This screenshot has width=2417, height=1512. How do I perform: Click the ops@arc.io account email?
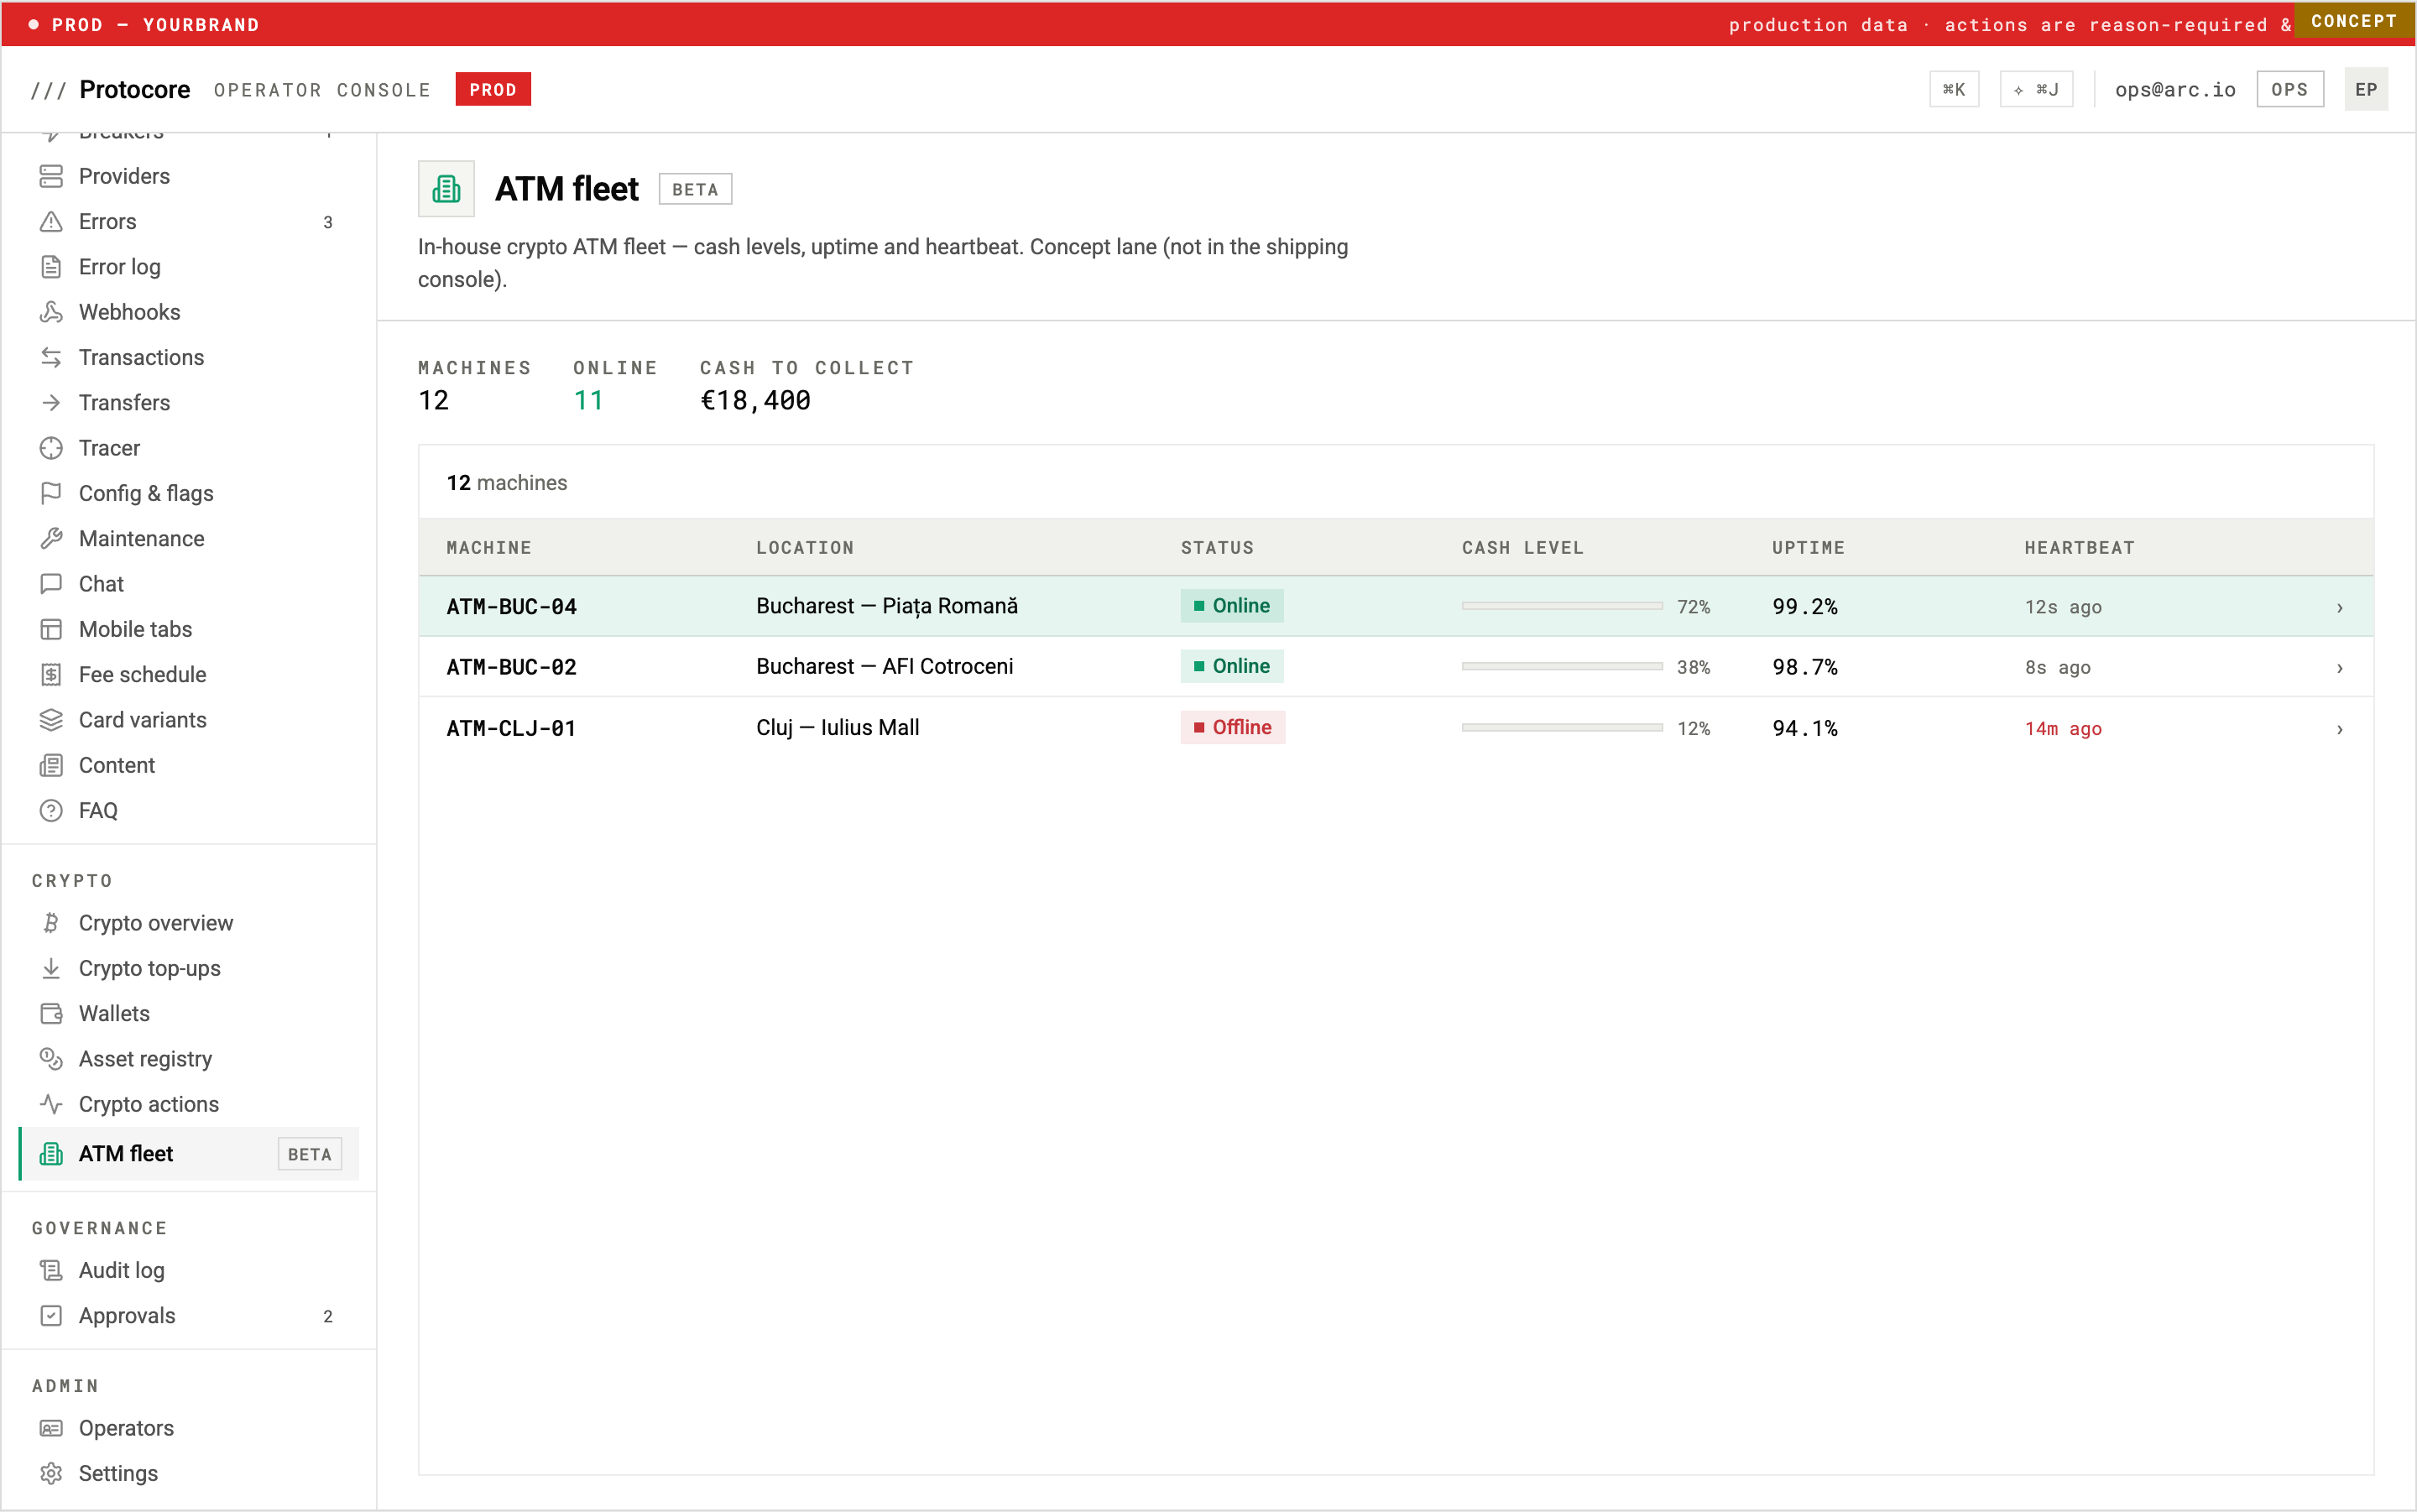(x=2175, y=90)
